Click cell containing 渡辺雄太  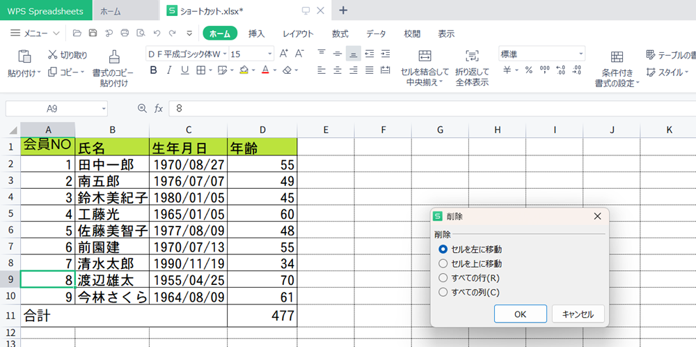(112, 280)
